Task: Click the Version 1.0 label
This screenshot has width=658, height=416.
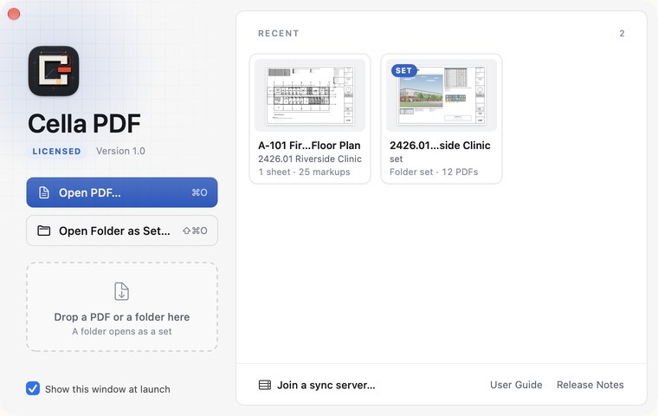Action: [120, 151]
